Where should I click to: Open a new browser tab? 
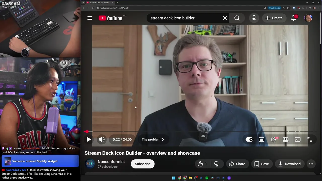pyautogui.click(x=117, y=3)
